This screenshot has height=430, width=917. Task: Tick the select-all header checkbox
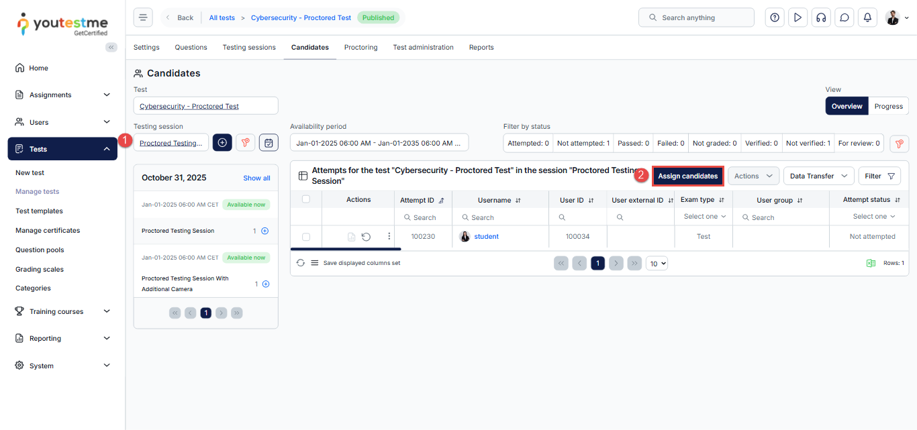coord(306,199)
